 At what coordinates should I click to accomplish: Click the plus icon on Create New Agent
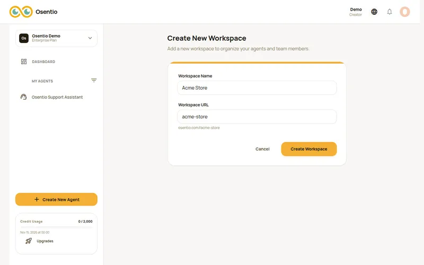[37, 199]
